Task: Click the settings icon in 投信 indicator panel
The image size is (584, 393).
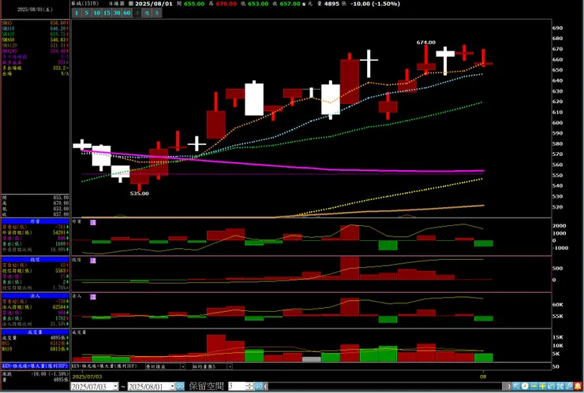Action: 93,261
